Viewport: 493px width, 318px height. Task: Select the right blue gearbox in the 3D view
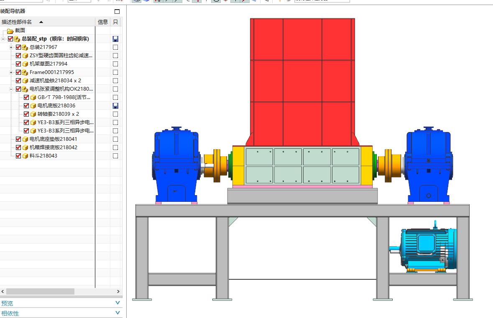point(428,165)
